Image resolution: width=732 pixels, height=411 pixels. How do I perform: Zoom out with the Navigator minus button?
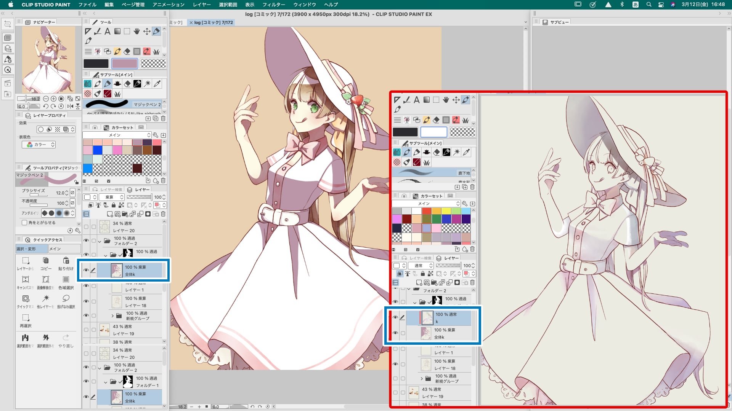[x=46, y=99]
